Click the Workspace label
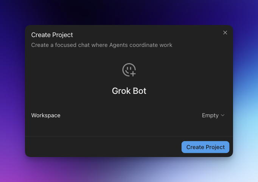Image resolution: width=258 pixels, height=182 pixels. click(46, 115)
